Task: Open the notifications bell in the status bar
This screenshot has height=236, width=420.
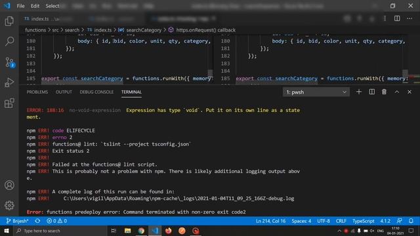Action: (411, 221)
